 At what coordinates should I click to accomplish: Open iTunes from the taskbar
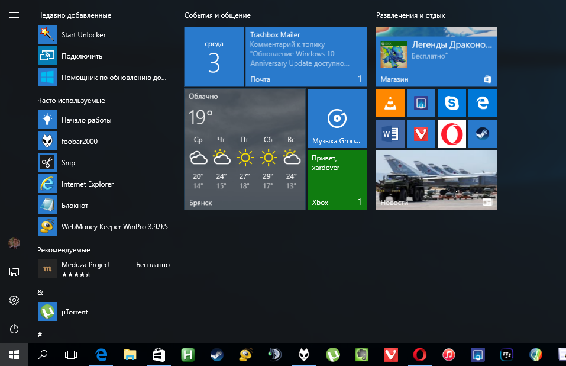pos(449,355)
